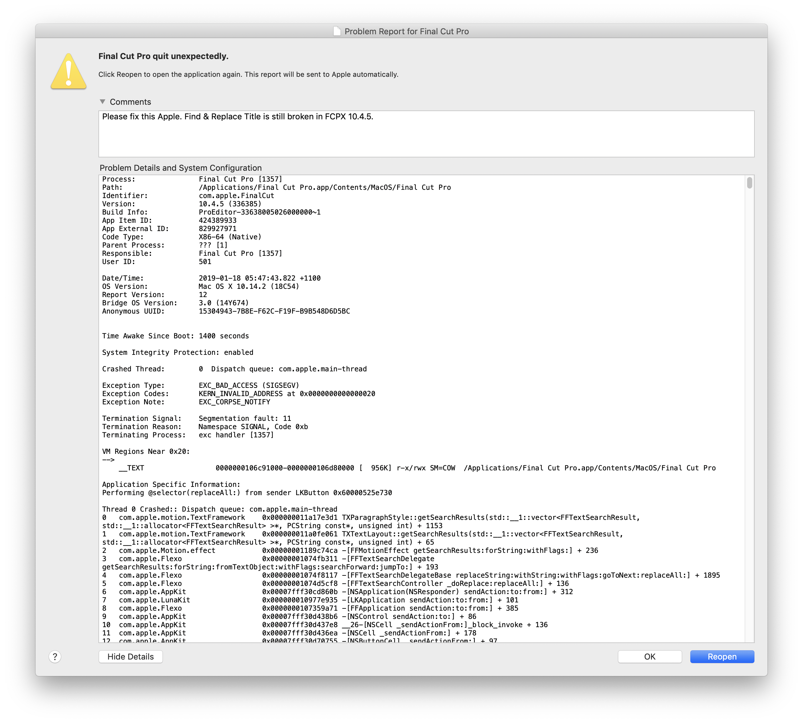The image size is (803, 723).
Task: Click 'Report Version:' 12 line
Action: pyautogui.click(x=155, y=295)
